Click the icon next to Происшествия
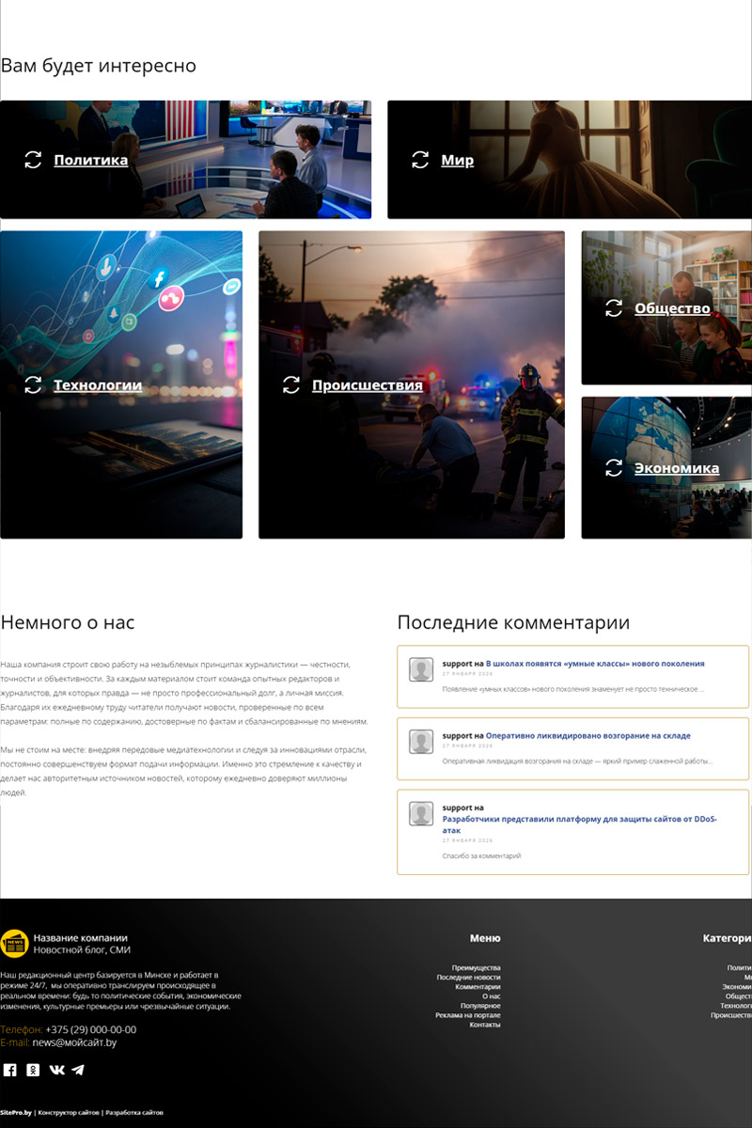 tap(291, 385)
